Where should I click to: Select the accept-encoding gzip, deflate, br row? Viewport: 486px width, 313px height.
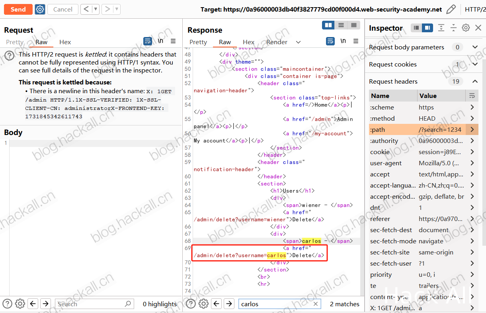[x=424, y=196]
